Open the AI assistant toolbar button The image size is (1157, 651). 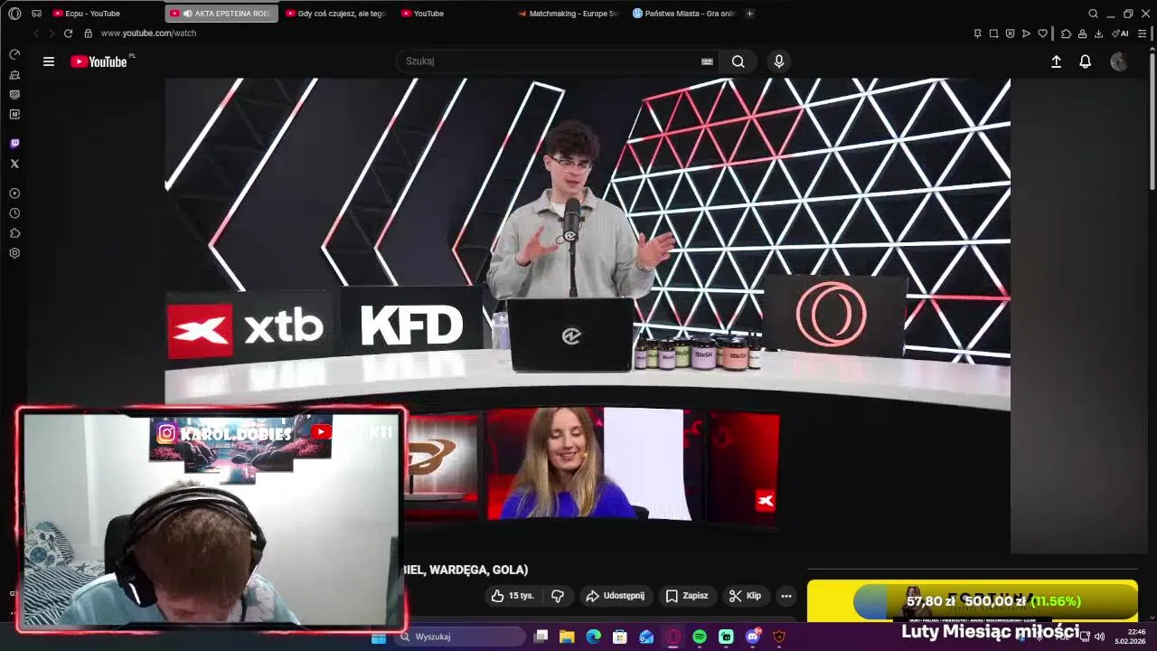click(x=1120, y=33)
